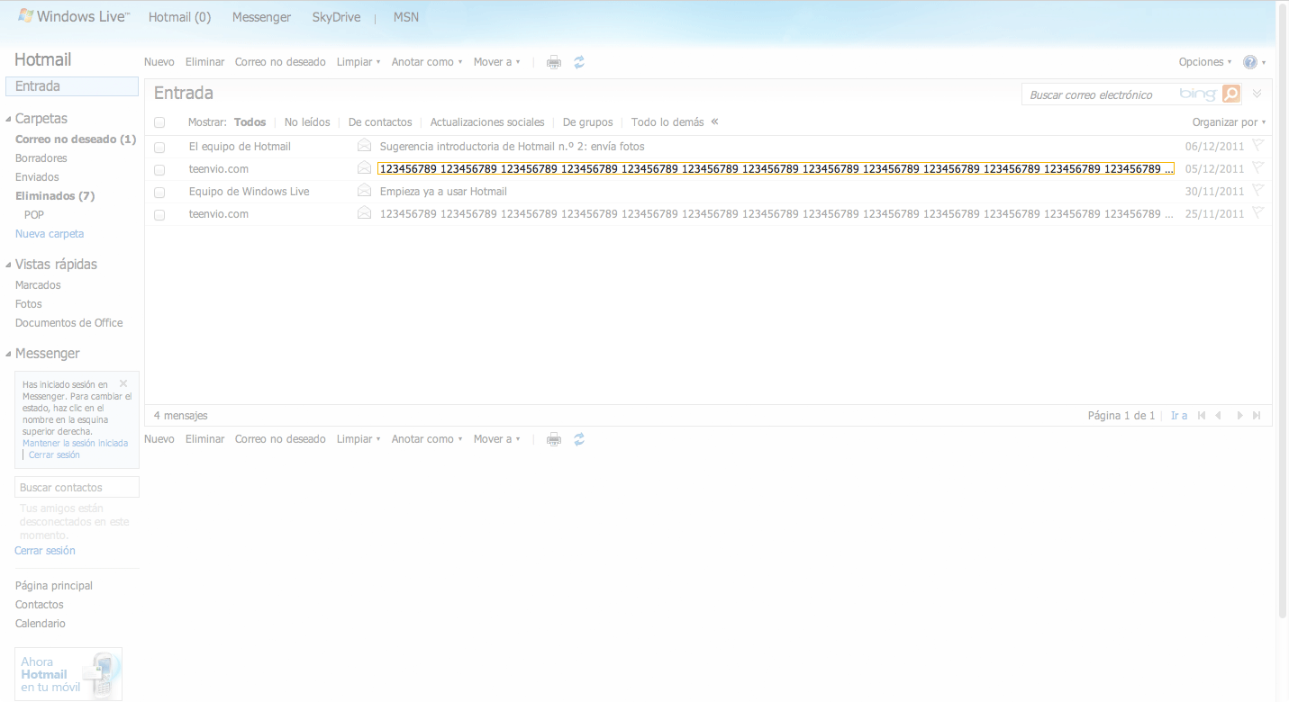Click 'Mantener la sesión iniciada' link
The image size is (1289, 702).
tap(75, 443)
